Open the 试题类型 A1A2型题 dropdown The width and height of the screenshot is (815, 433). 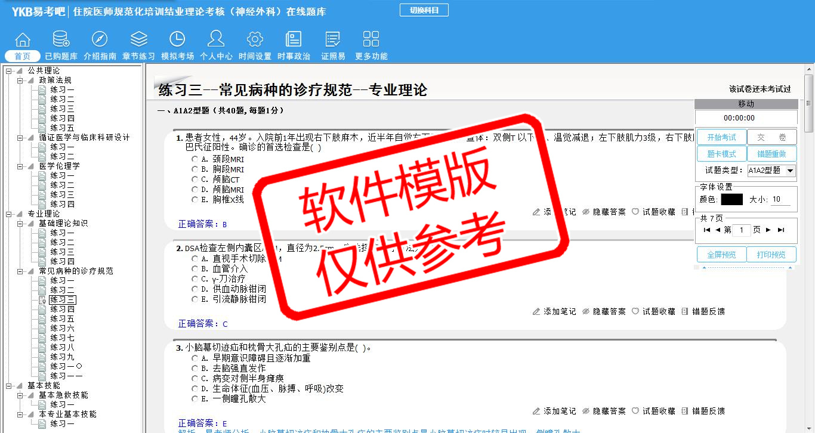coord(771,171)
